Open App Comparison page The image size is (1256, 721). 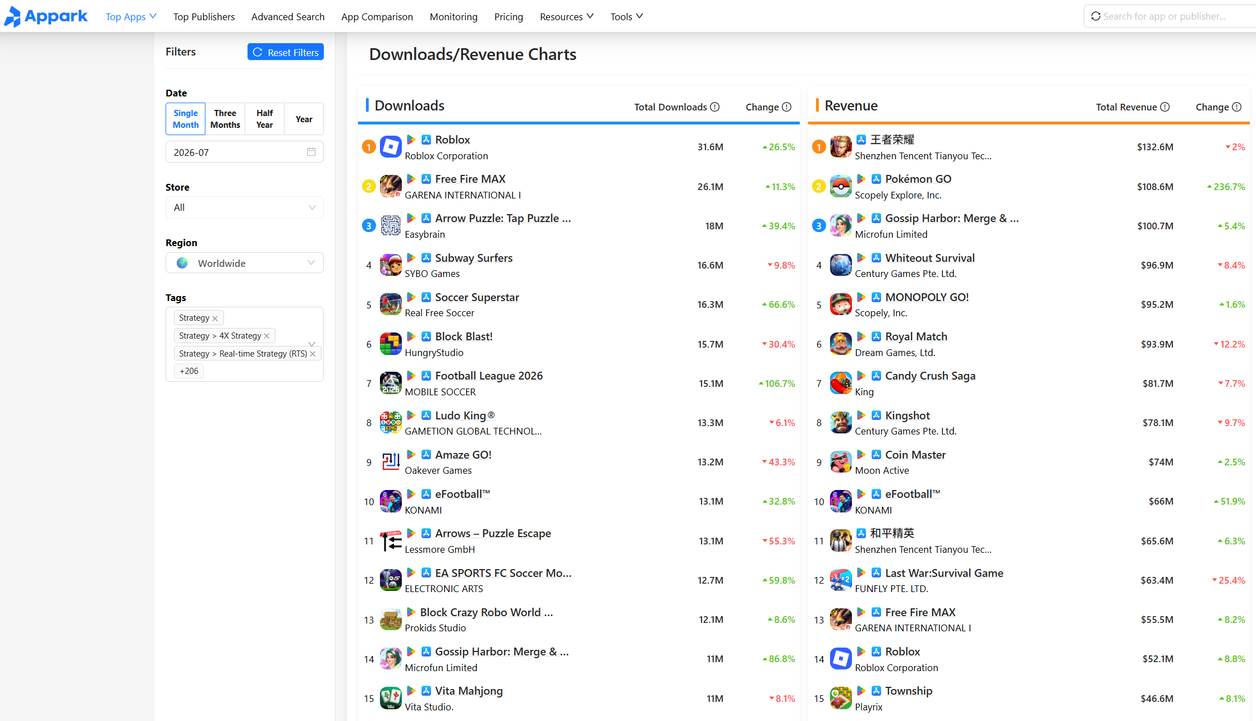pos(377,17)
